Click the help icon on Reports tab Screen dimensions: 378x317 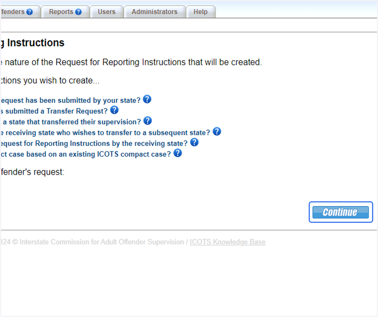78,12
